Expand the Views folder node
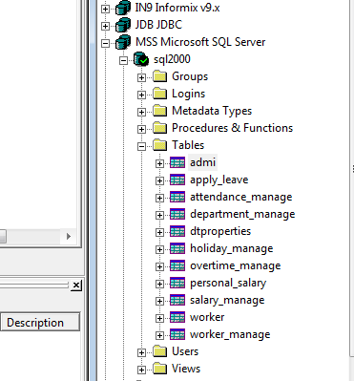Viewport: 354px width, 381px height. click(141, 370)
